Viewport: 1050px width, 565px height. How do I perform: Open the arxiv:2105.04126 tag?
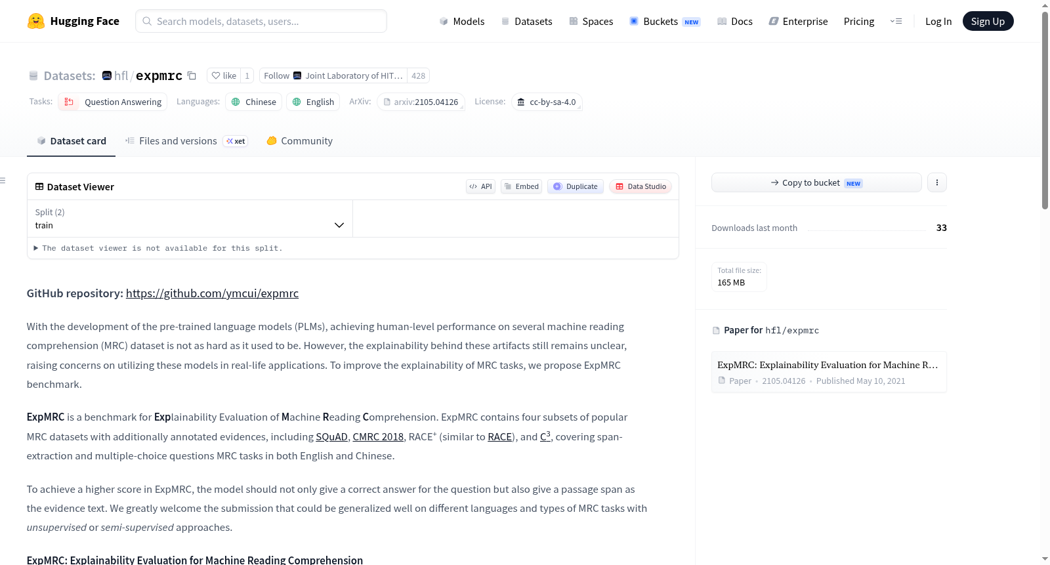pyautogui.click(x=421, y=102)
